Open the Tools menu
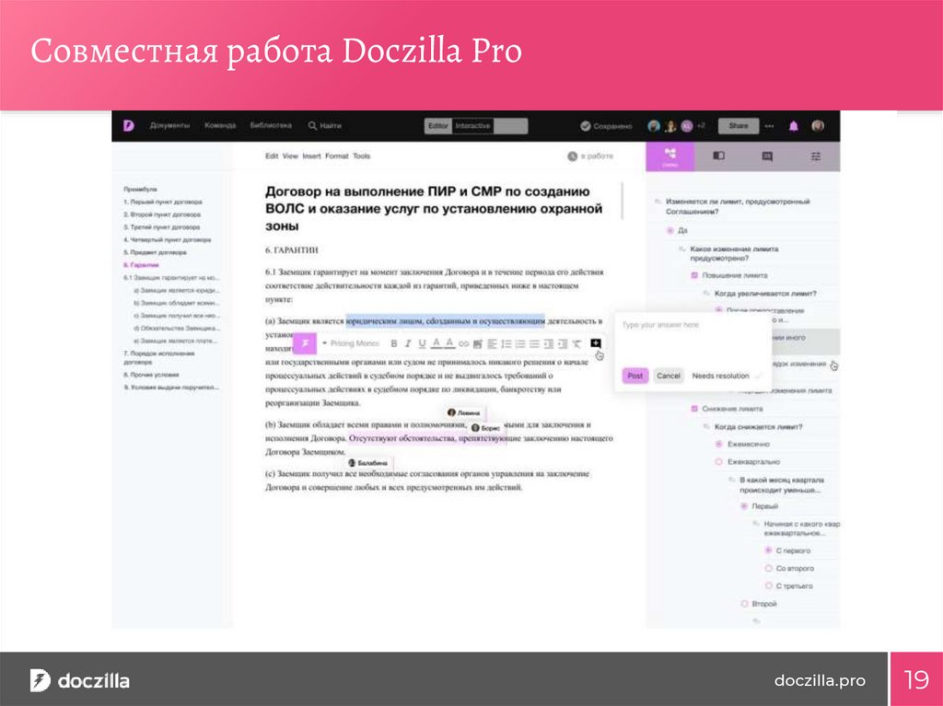943x706 pixels. point(361,156)
